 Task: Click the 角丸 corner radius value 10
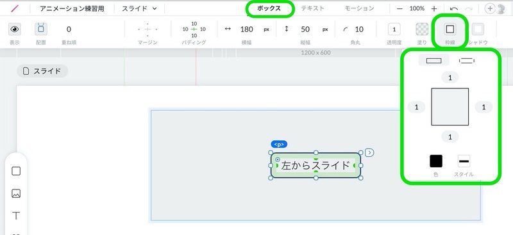[x=359, y=29]
